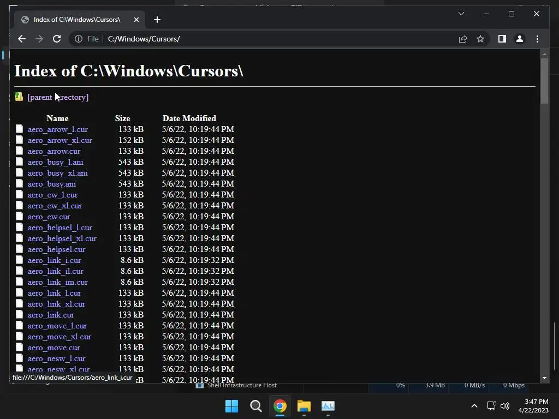Open aero_ew_xl.cur file link
The width and height of the screenshot is (559, 419).
55,206
